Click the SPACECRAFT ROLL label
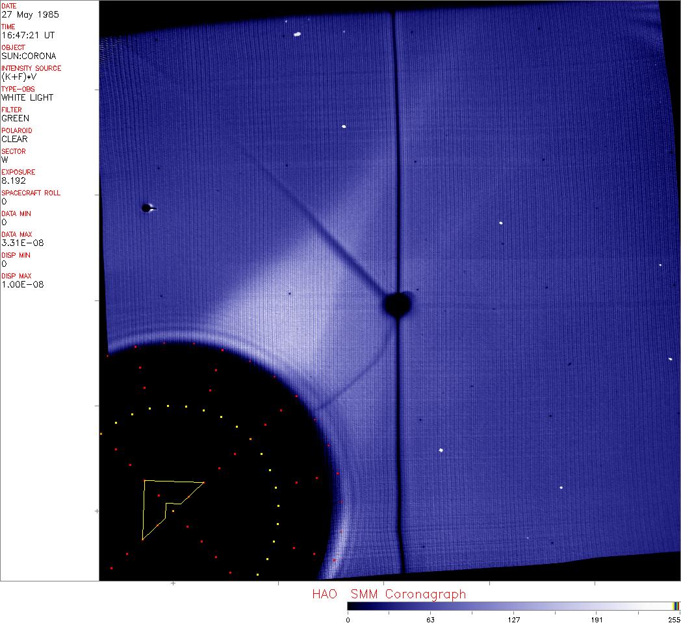 pos(31,193)
